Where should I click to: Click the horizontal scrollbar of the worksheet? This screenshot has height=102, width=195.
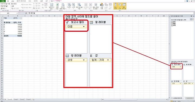pyautogui.click(x=120, y=100)
